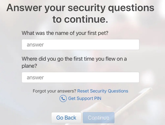
Task: Click the "Where did you go the first time" question label
Action: [74, 59]
